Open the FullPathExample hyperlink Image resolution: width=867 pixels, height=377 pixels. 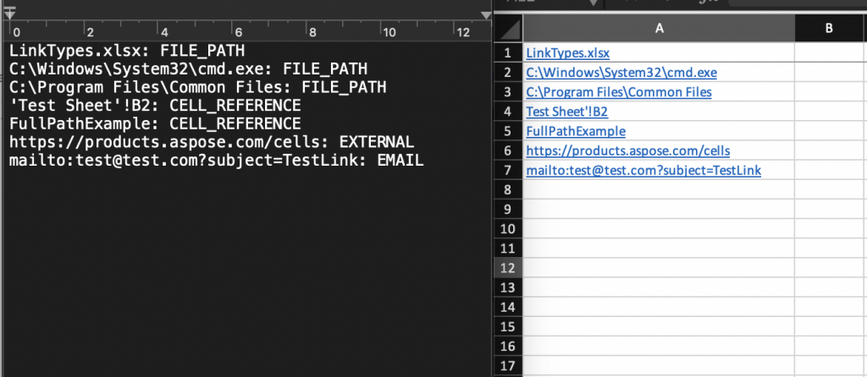tap(575, 131)
